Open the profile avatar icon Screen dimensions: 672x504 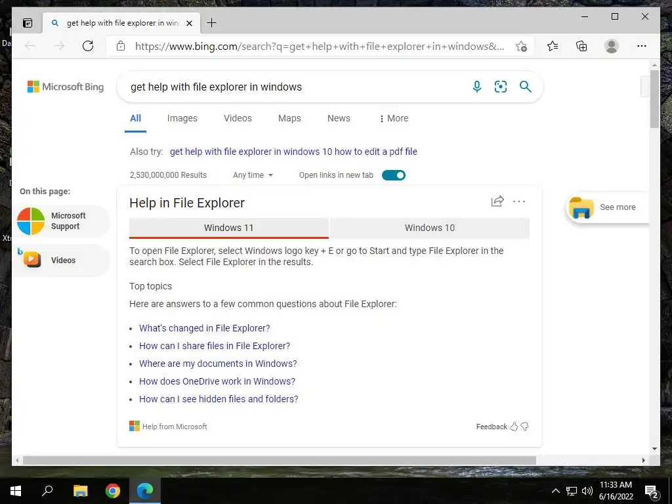coord(612,46)
